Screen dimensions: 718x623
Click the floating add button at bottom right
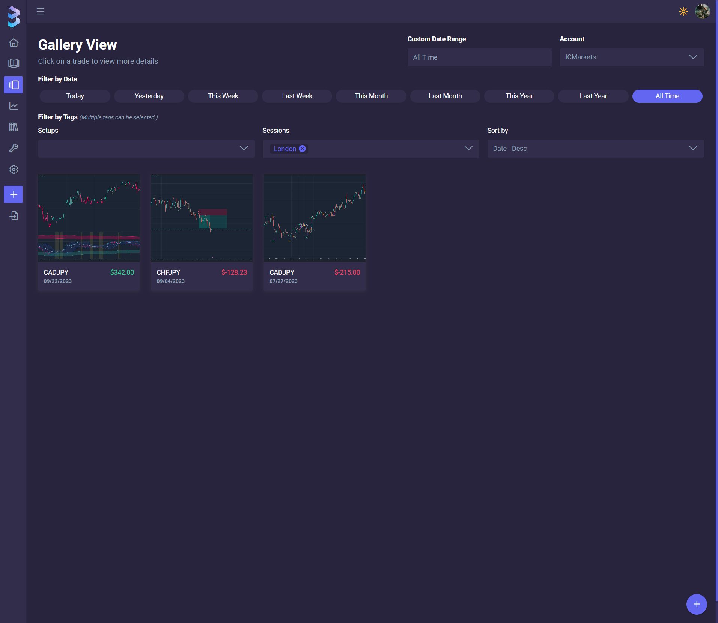pos(697,604)
